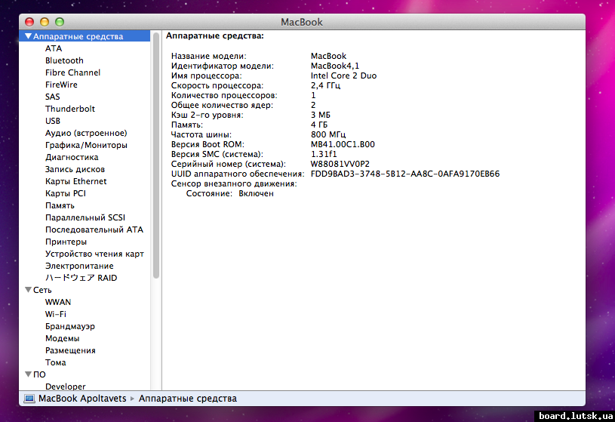Open the Память sidebar item
Screen dimensions: 615x422
pyautogui.click(x=60, y=205)
